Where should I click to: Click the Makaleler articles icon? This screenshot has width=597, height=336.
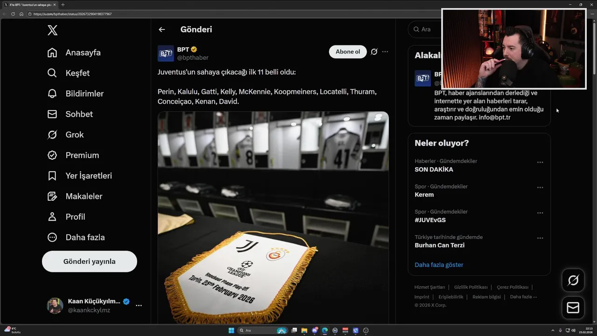(x=52, y=196)
